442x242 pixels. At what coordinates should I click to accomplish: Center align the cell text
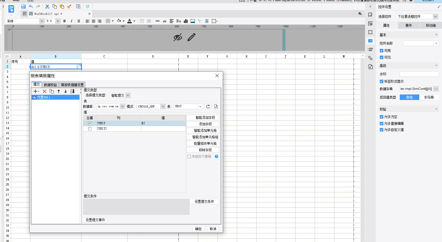(94, 21)
